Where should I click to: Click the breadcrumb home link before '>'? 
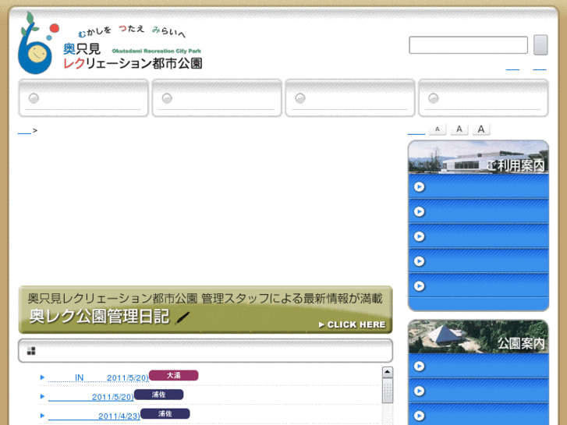[24, 131]
